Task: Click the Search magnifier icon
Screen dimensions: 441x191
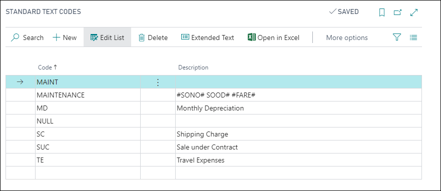Action: click(x=15, y=37)
